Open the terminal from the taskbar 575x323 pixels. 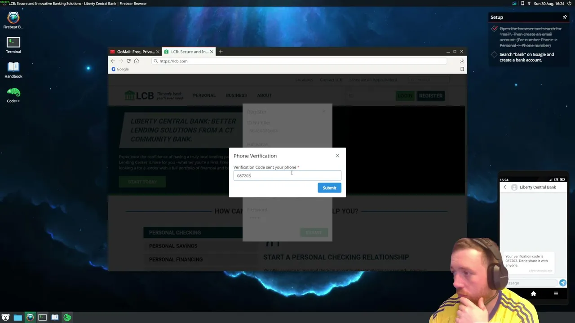pos(42,318)
